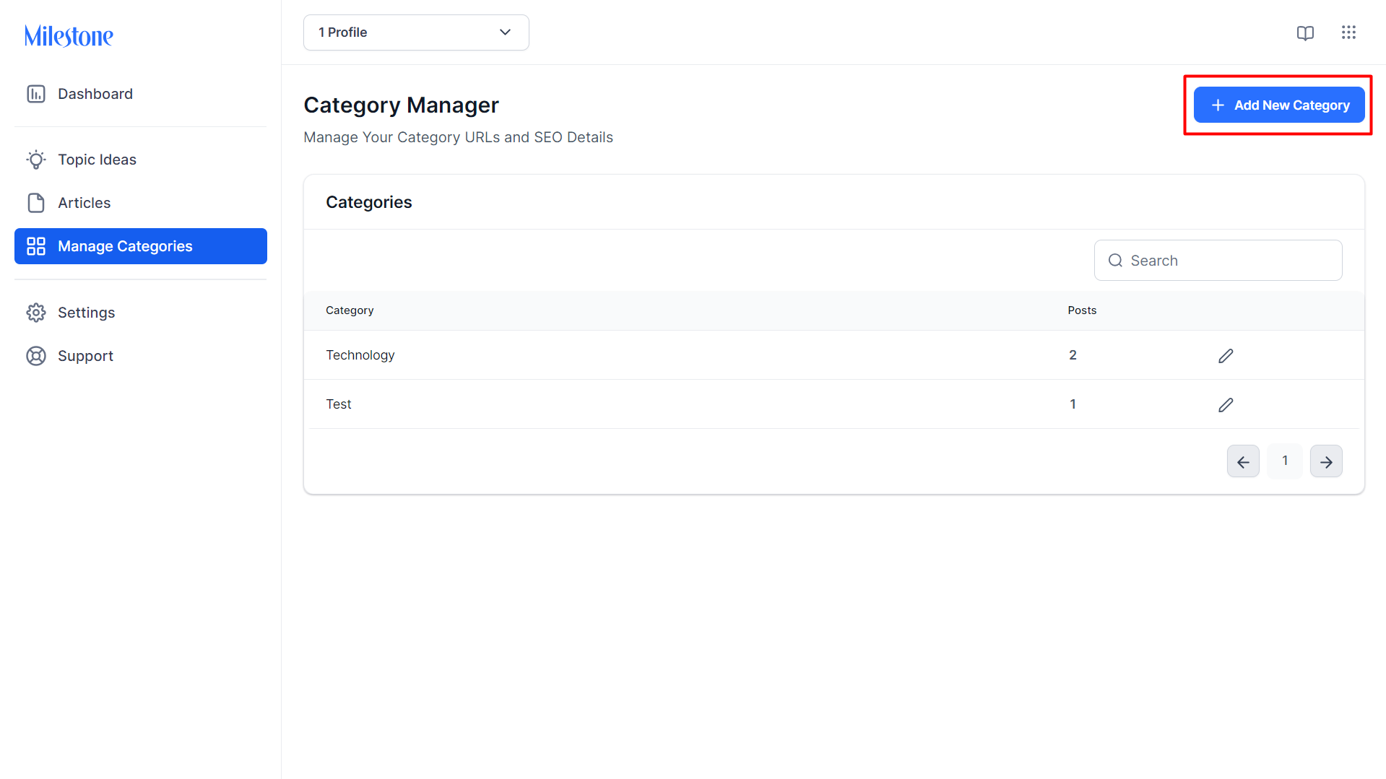Open the Support page
This screenshot has width=1386, height=779.
coord(141,356)
